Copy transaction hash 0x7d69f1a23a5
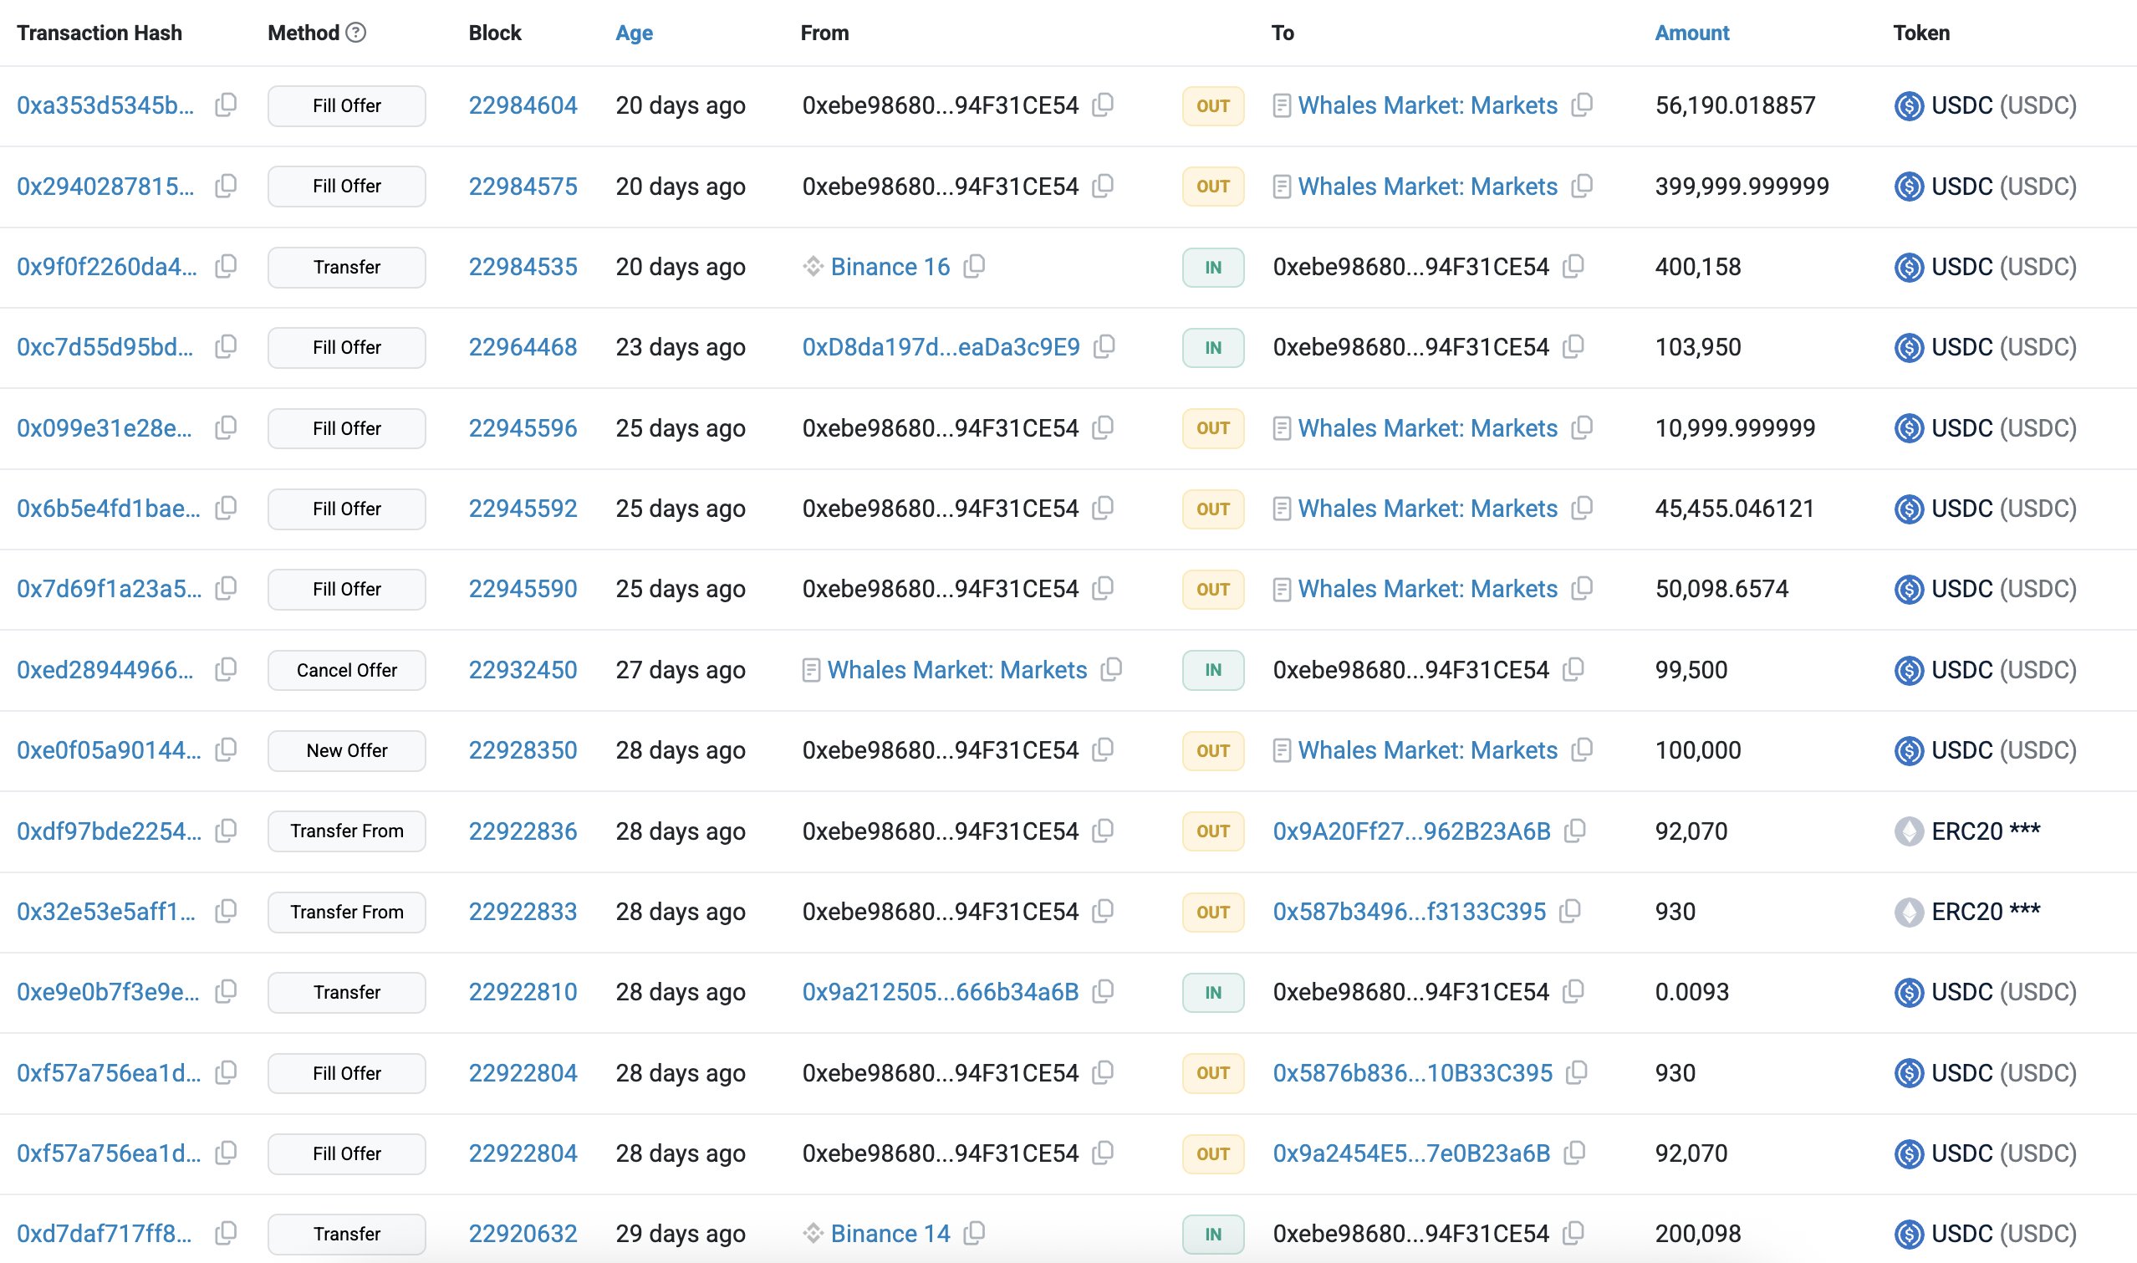The height and width of the screenshot is (1263, 2137). [226, 589]
